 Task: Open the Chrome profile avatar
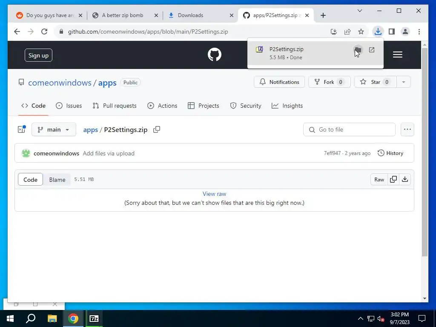tap(405, 32)
